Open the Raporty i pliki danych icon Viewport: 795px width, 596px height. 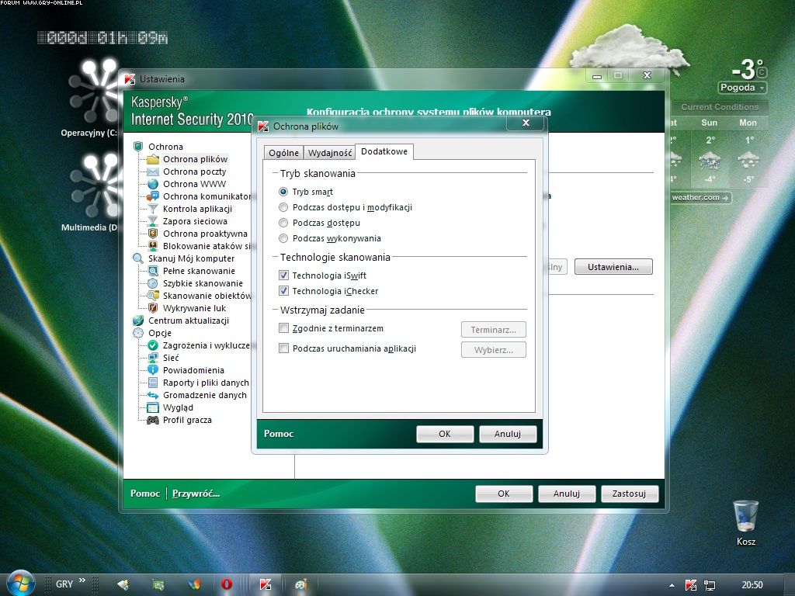(x=153, y=383)
